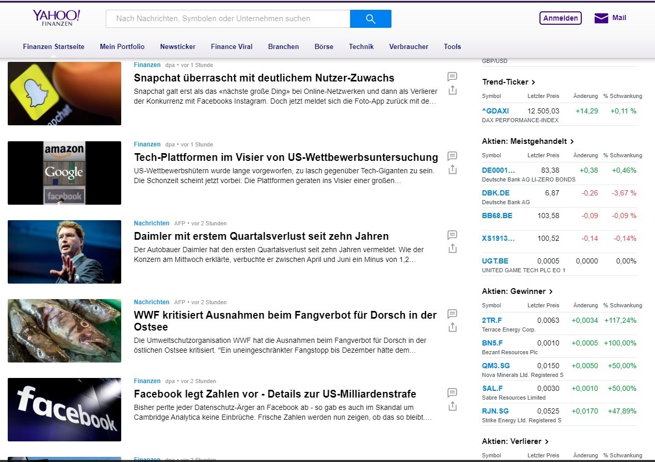Open comments for the Daimler article
The height and width of the screenshot is (462, 655).
tap(452, 235)
